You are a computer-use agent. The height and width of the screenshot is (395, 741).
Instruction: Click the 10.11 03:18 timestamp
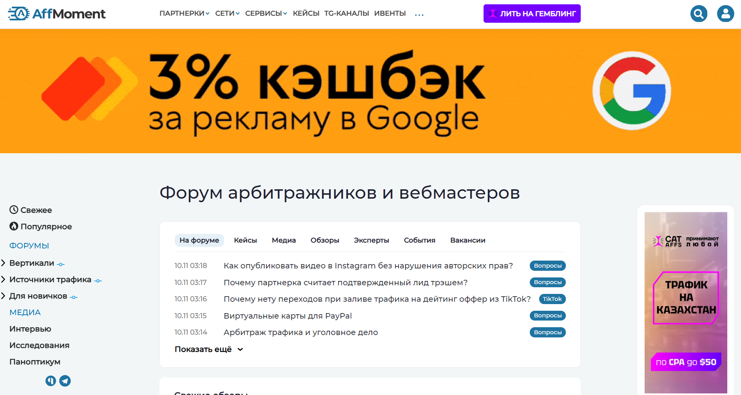(191, 266)
